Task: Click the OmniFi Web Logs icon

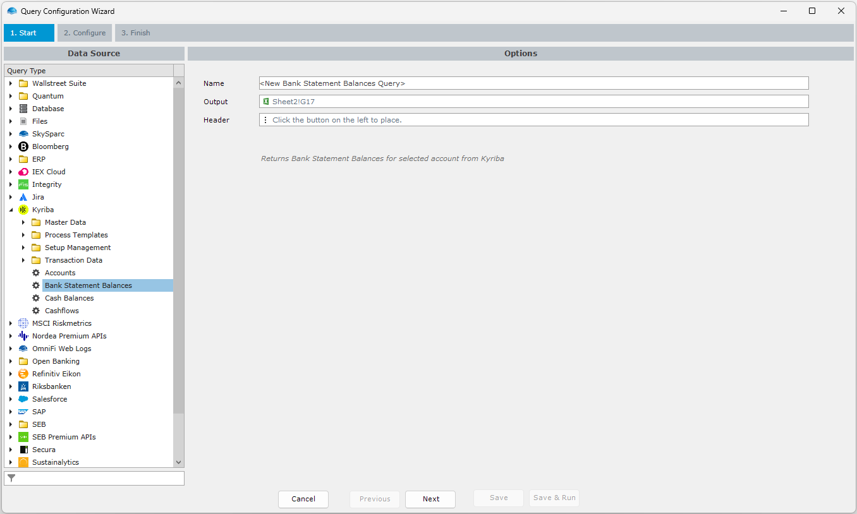Action: 23,349
